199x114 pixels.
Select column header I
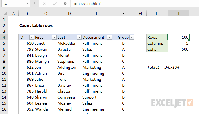tap(179, 13)
